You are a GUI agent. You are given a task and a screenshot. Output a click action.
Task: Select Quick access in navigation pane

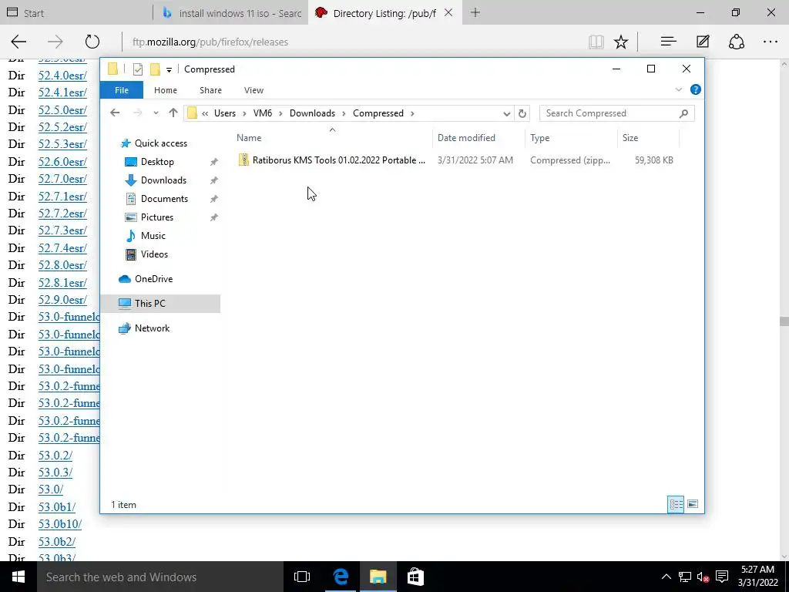click(161, 143)
